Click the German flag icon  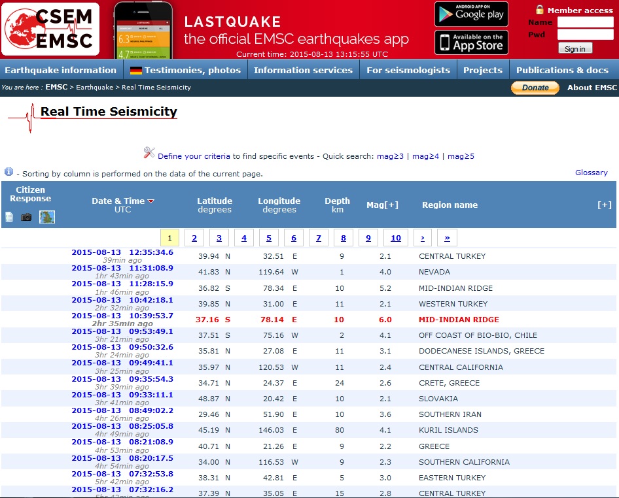(x=136, y=71)
